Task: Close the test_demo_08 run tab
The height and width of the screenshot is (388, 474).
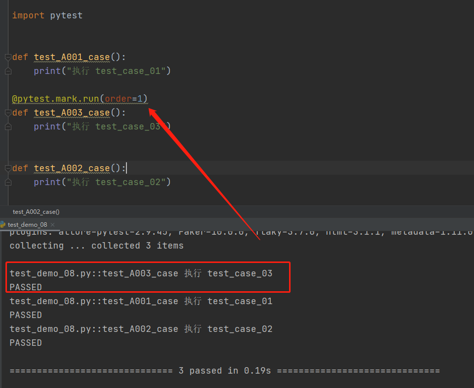Action: (x=53, y=225)
